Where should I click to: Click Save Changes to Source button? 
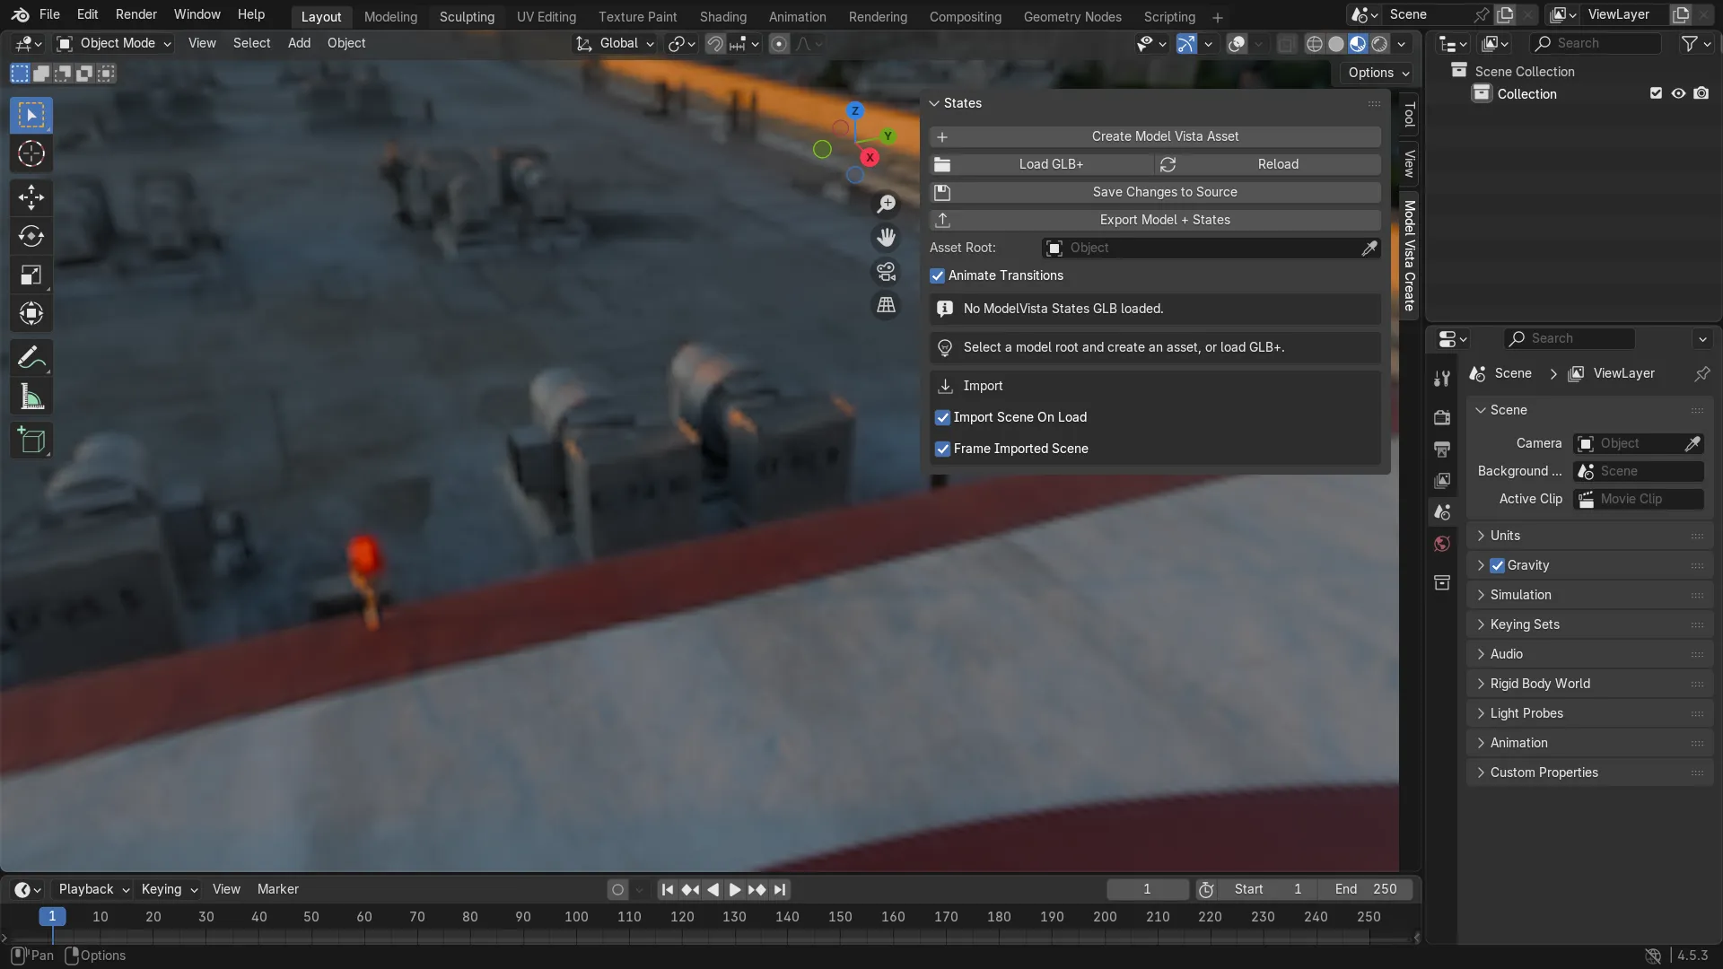[x=1155, y=192]
